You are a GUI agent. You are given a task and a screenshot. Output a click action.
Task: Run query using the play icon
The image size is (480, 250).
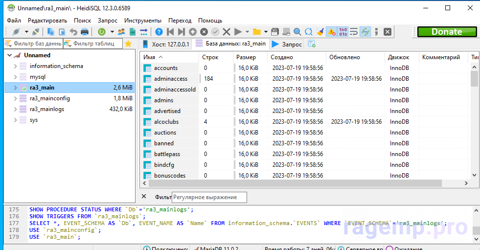(238, 32)
